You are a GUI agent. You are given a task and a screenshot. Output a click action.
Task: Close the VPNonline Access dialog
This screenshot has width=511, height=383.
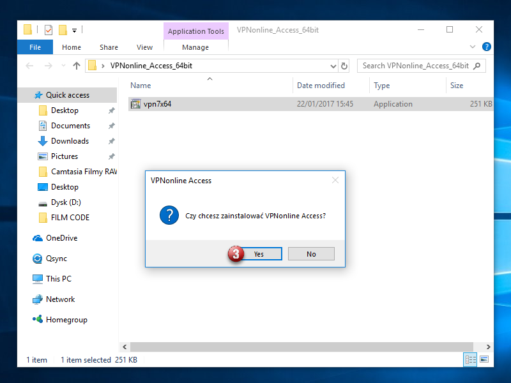335,180
